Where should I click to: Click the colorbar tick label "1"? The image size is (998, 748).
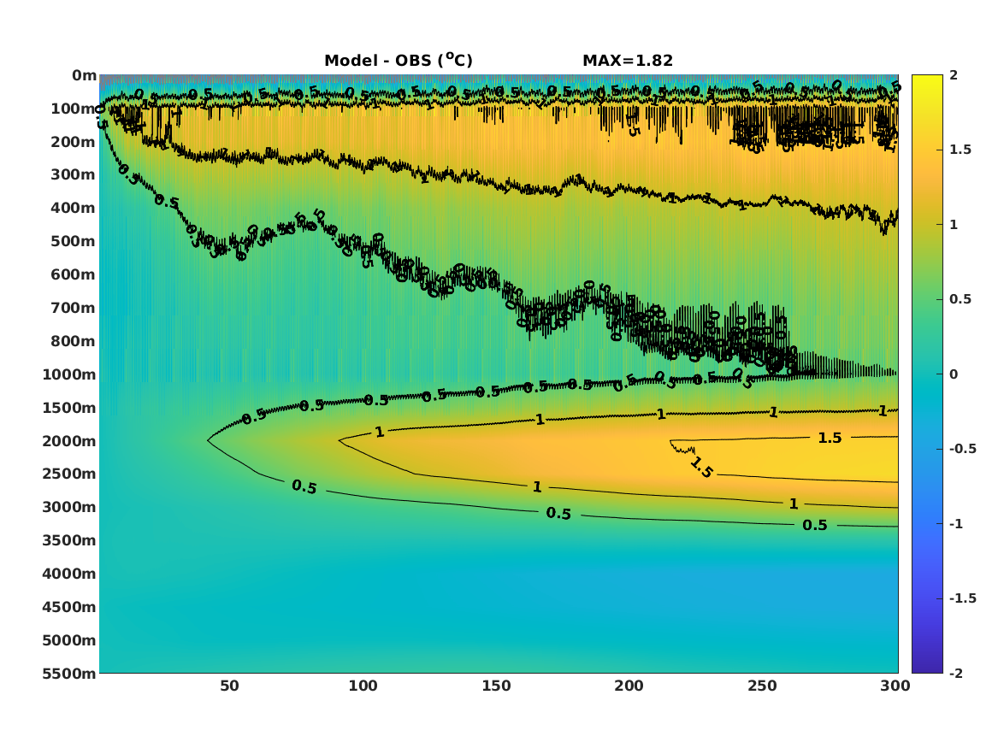[x=954, y=225]
